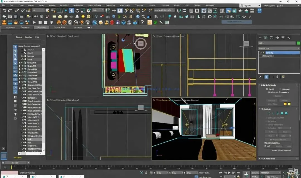Select the Model radio button
This screenshot has height=178, width=301.
pos(267,89)
